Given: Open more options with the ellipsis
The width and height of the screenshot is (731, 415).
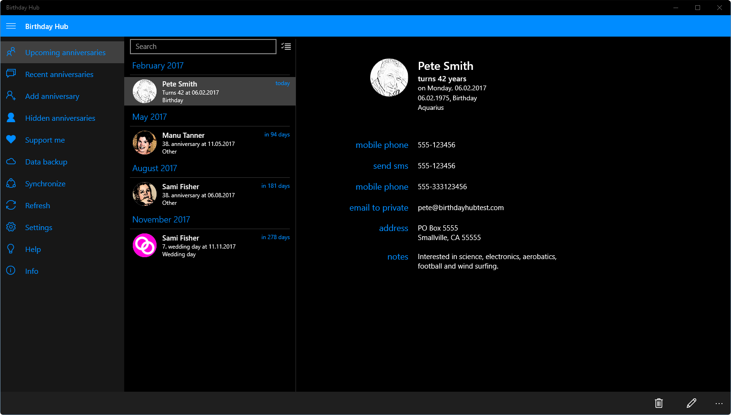Looking at the screenshot, I should [719, 403].
